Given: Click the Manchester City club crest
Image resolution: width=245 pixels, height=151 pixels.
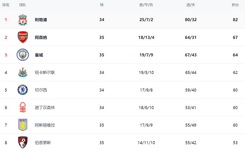Looking at the screenshot, I should [x=23, y=55].
